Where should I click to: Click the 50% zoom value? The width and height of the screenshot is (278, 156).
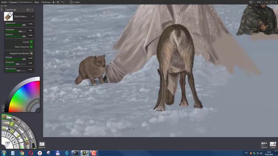pos(259,2)
